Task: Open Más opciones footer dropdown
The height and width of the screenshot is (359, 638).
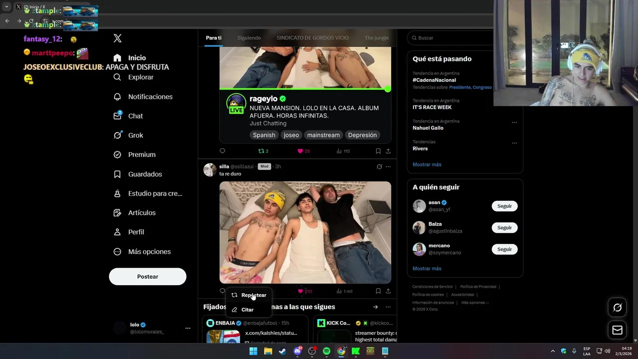Action: tap(475, 303)
